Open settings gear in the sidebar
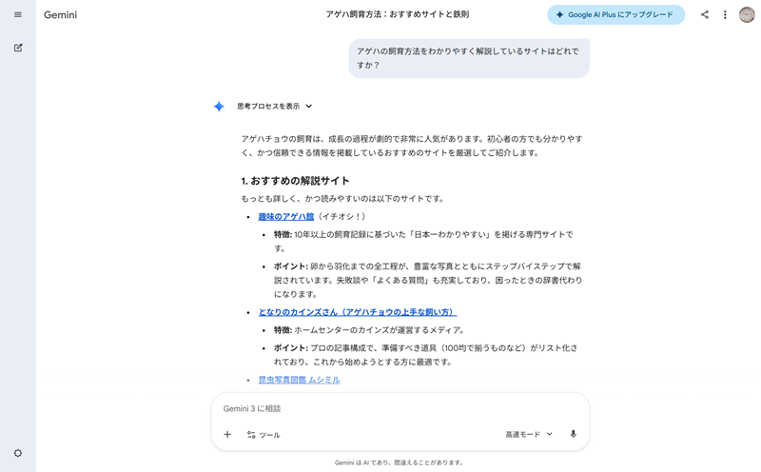This screenshot has width=761, height=472. [17, 453]
